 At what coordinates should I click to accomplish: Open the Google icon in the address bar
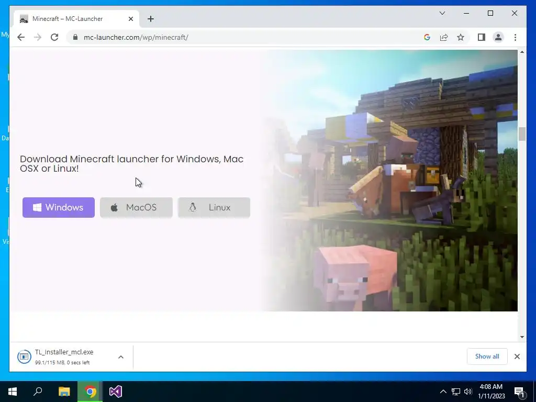pos(427,37)
